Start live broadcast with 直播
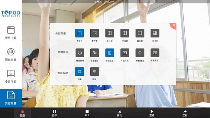210x118 pixels. (x=152, y=113)
